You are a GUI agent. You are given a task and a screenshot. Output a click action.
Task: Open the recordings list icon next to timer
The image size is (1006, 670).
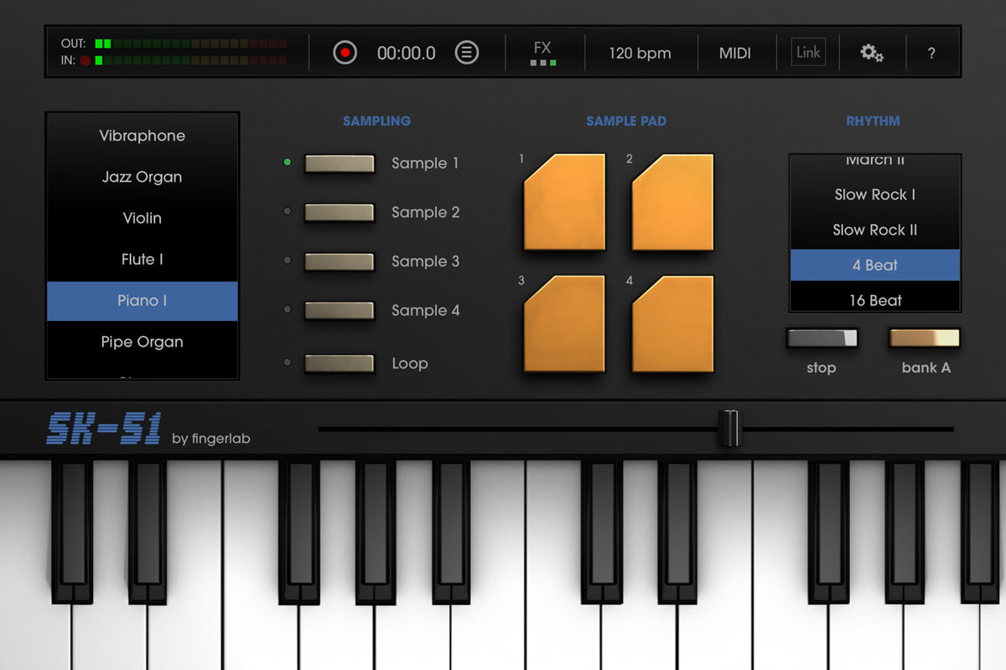point(467,53)
